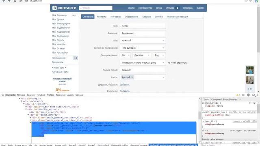Click the выйти logout link

coord(200,8)
